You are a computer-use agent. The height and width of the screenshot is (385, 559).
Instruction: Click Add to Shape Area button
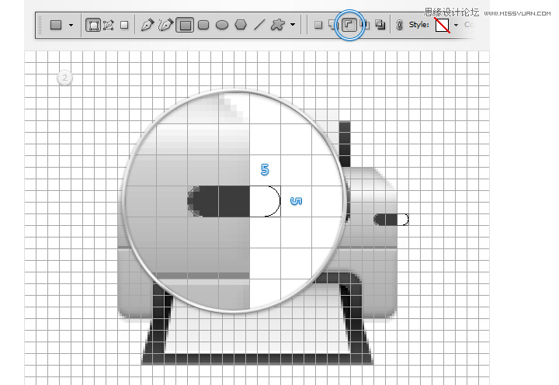(x=333, y=25)
